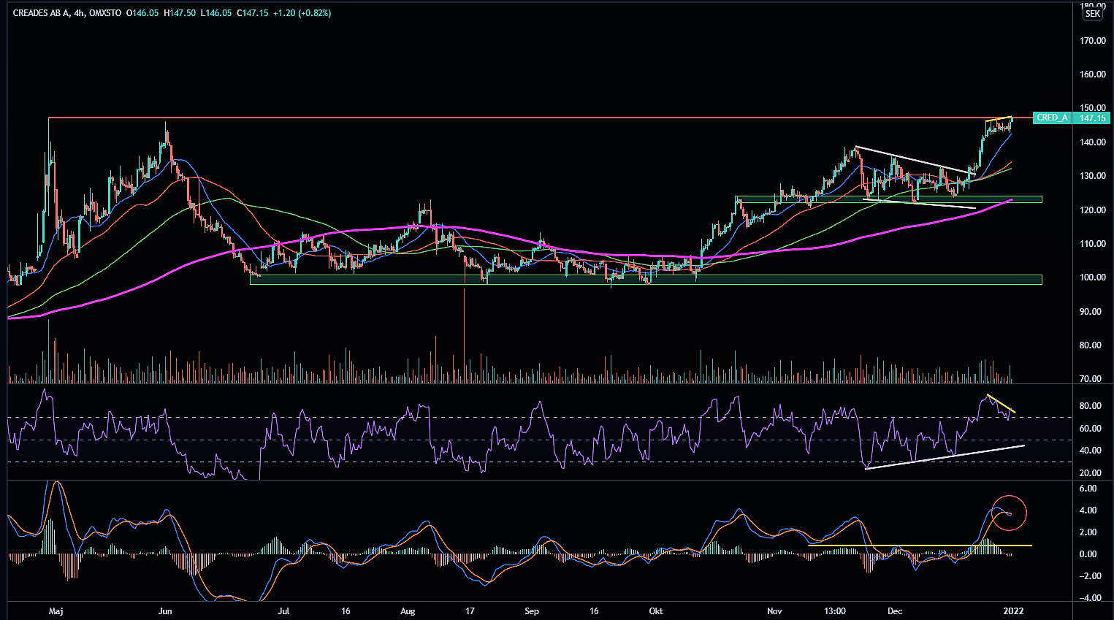Click the Maj label on time axis

(x=54, y=611)
